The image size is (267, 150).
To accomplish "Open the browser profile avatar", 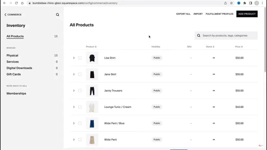I will click(257, 3).
